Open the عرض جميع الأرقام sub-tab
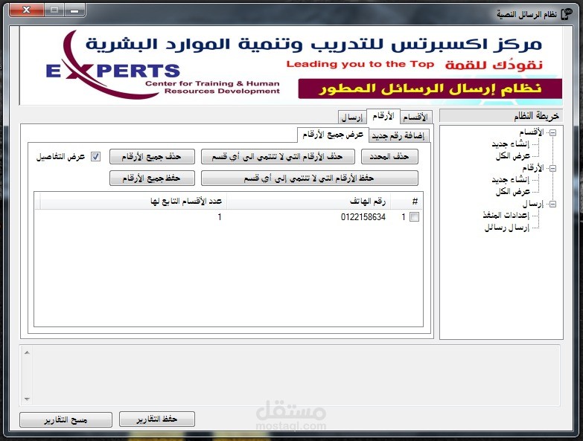The height and width of the screenshot is (441, 583). [333, 135]
